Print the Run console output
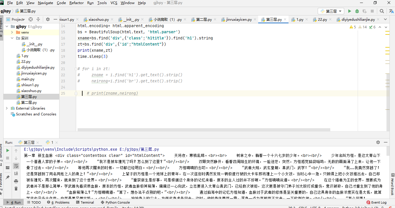 click(x=16, y=181)
